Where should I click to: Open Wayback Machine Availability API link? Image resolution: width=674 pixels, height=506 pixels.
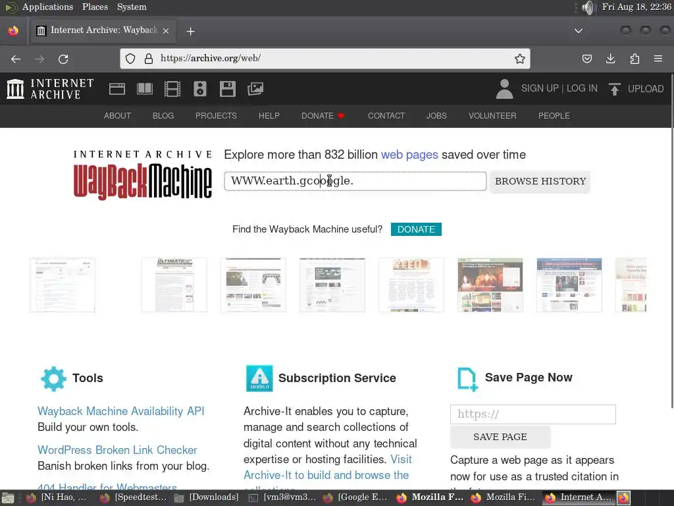(121, 411)
